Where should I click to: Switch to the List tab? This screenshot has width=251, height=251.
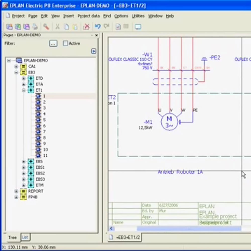[25, 237]
